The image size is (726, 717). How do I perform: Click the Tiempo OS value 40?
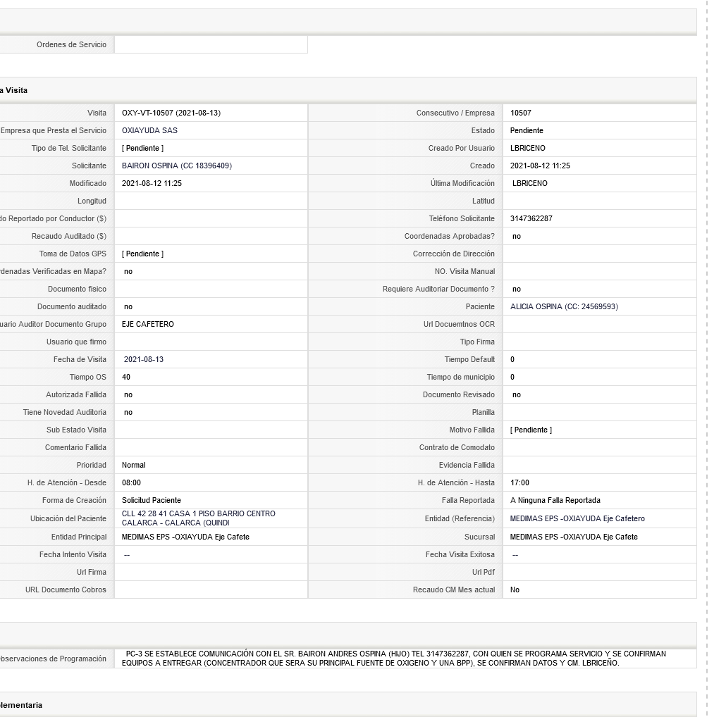[126, 377]
